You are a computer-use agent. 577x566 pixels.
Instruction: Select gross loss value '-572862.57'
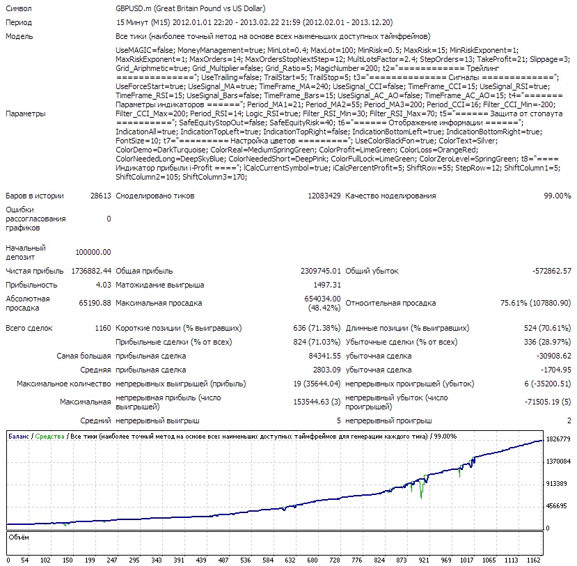(x=552, y=271)
